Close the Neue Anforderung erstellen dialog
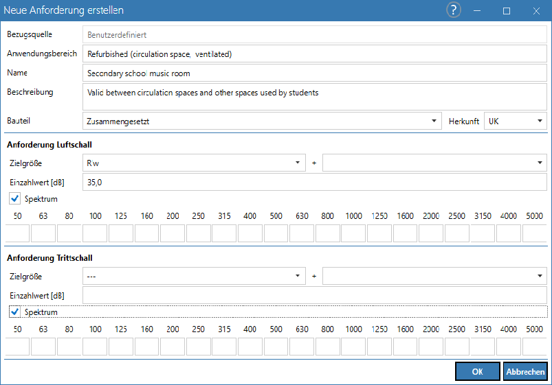 click(536, 10)
